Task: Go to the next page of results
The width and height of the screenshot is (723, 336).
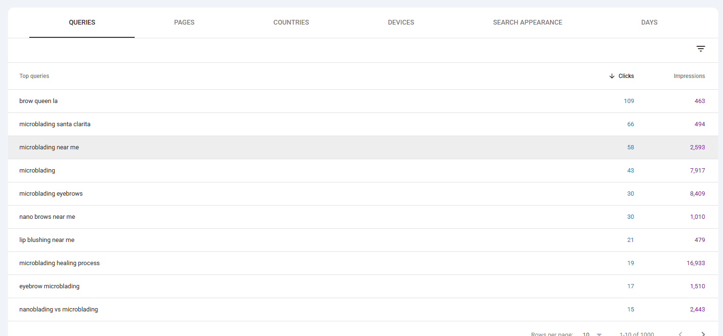Action: (703, 334)
